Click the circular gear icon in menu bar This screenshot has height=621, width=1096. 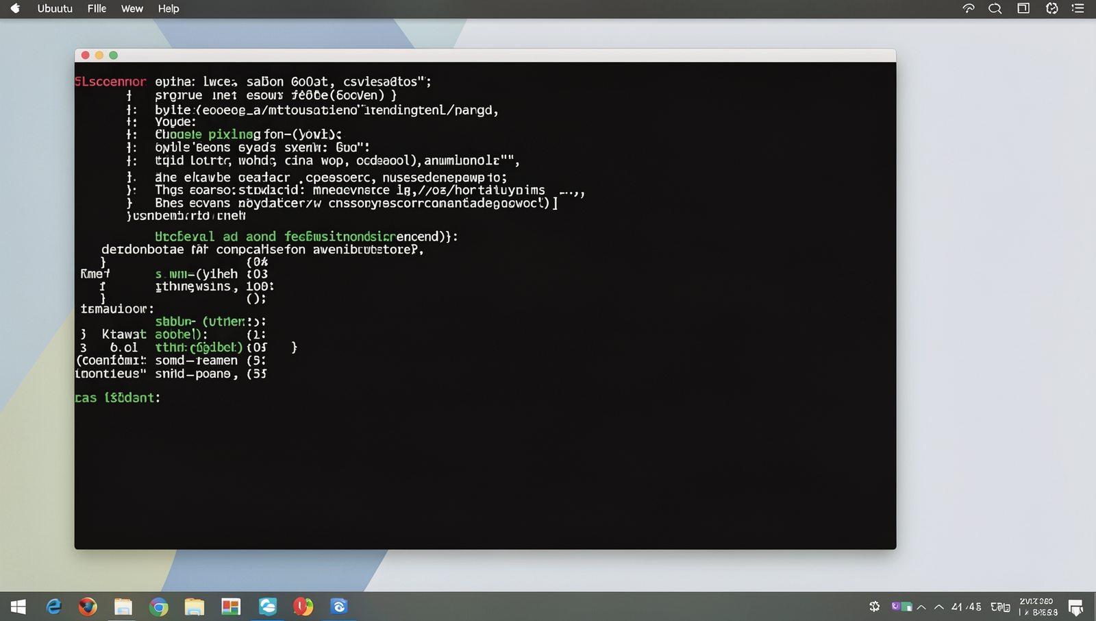1052,8
